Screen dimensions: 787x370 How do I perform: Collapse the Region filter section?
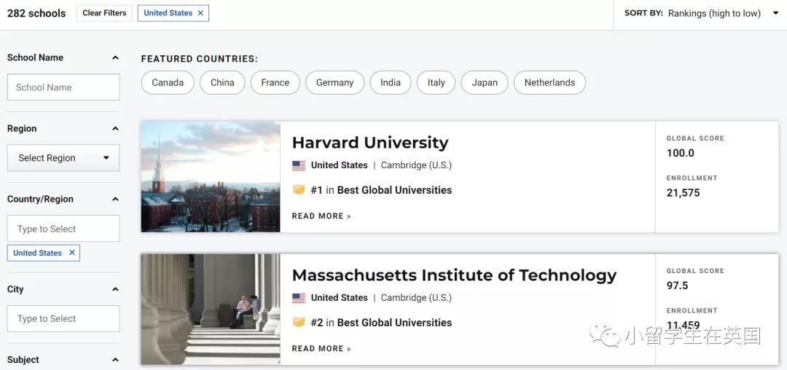[x=115, y=128]
